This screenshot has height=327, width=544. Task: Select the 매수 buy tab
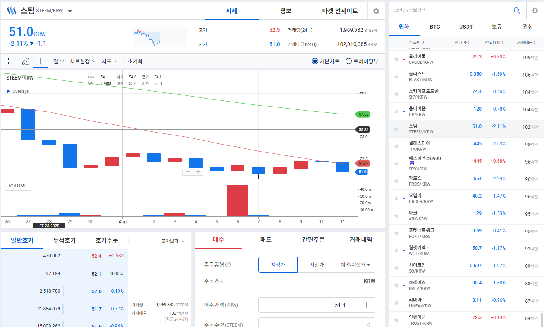coord(219,240)
